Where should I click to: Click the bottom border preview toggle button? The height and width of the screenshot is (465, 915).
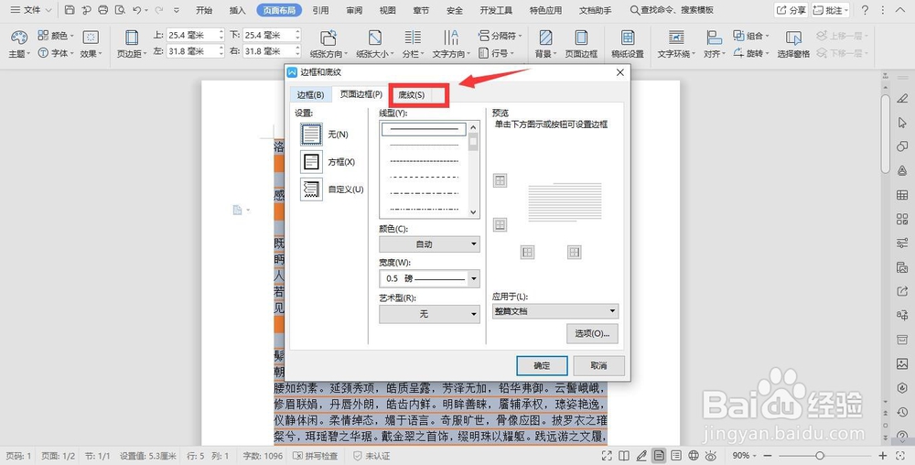coord(500,224)
